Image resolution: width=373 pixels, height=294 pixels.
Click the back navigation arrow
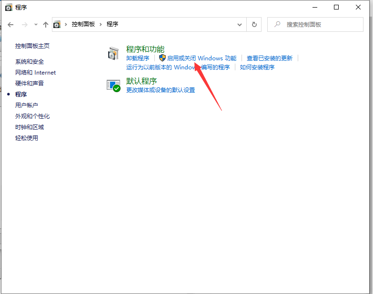11,24
